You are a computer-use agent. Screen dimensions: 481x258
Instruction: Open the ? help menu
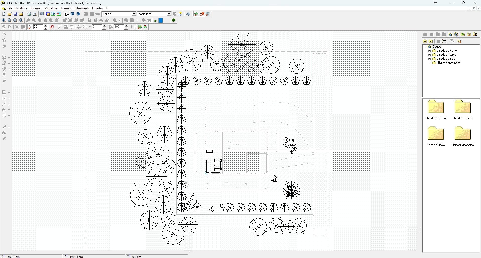(x=107, y=8)
